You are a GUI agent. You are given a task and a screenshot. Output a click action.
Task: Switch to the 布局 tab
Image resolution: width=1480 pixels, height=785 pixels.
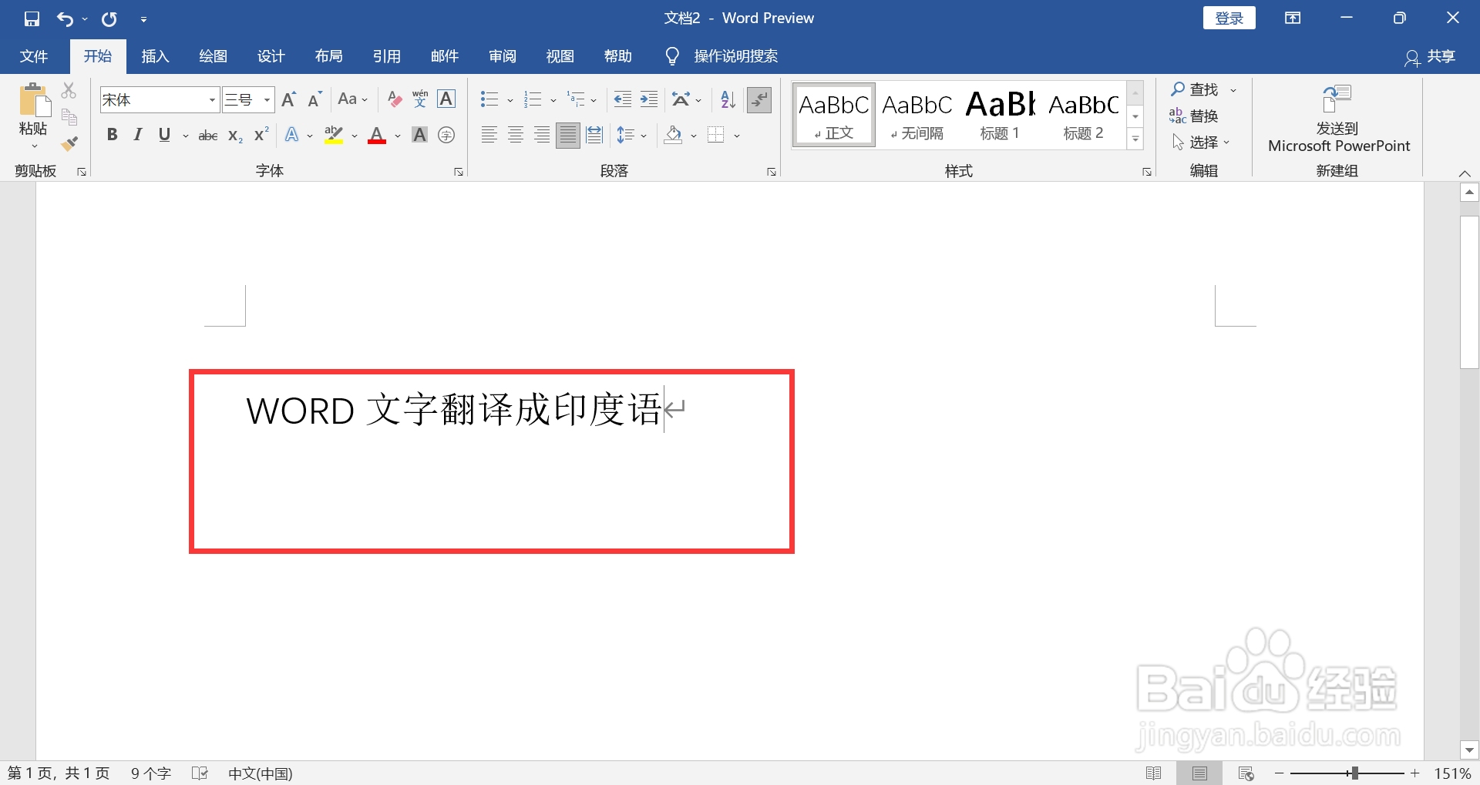click(328, 56)
